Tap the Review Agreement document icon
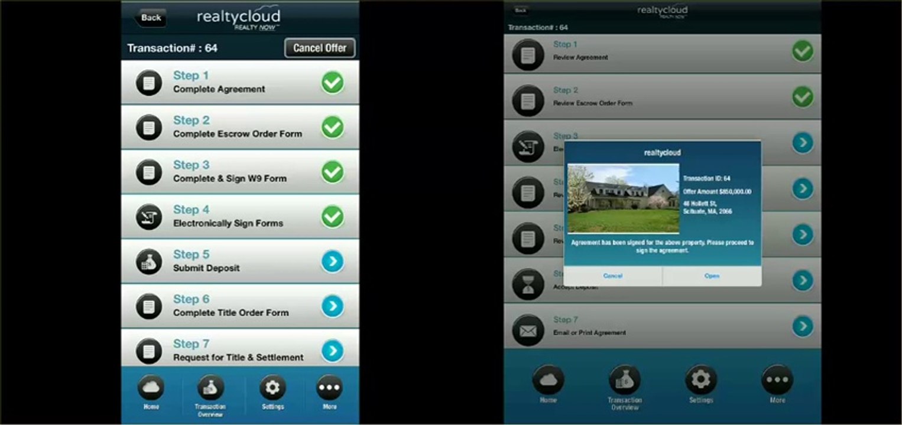 528,55
